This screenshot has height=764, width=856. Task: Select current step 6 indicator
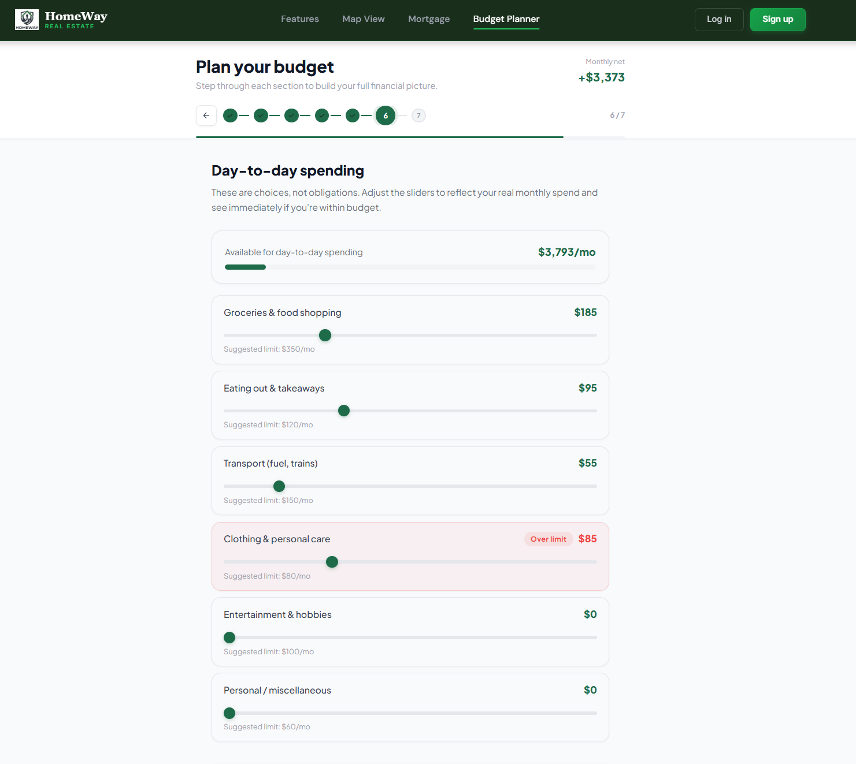[386, 115]
